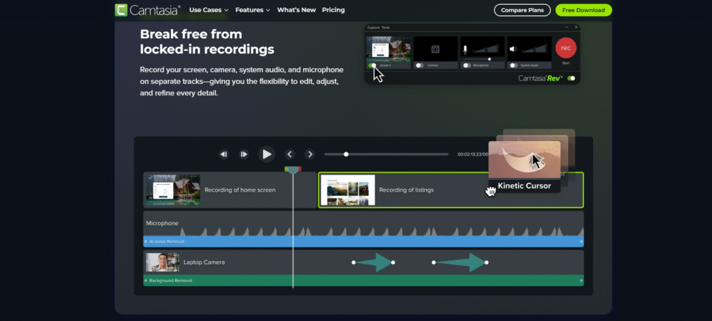
Task: Click the green Free Download button
Action: (x=583, y=10)
